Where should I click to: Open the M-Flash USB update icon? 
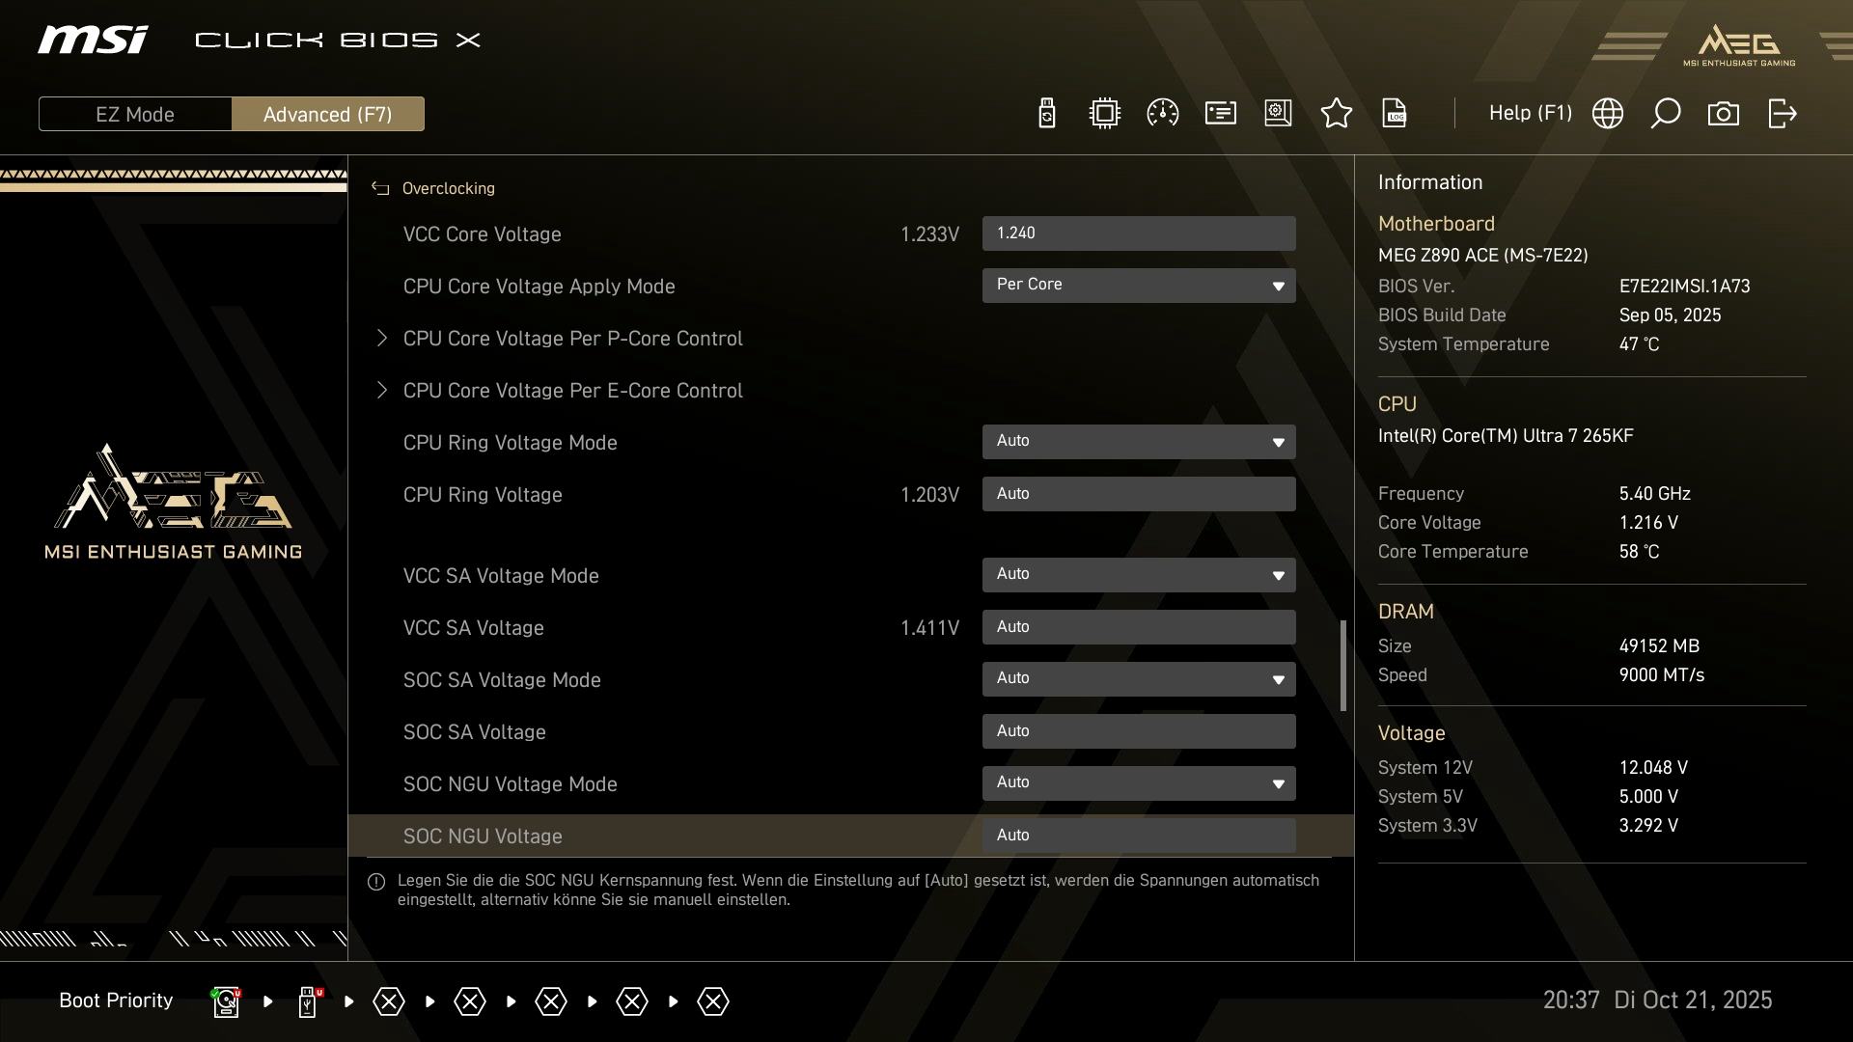pyautogui.click(x=1046, y=114)
